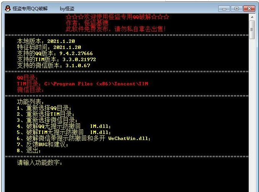Click option 4 破解QQ无提示防撤回

64,126
